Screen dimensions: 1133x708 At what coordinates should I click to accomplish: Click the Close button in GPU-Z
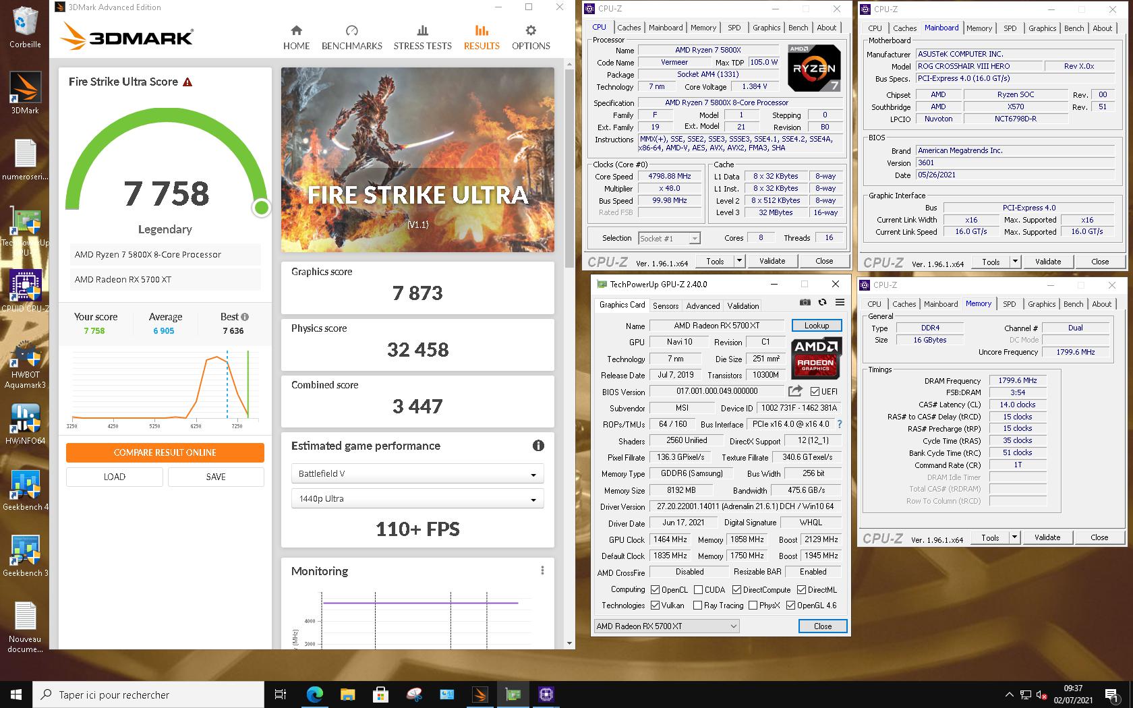[x=823, y=626]
